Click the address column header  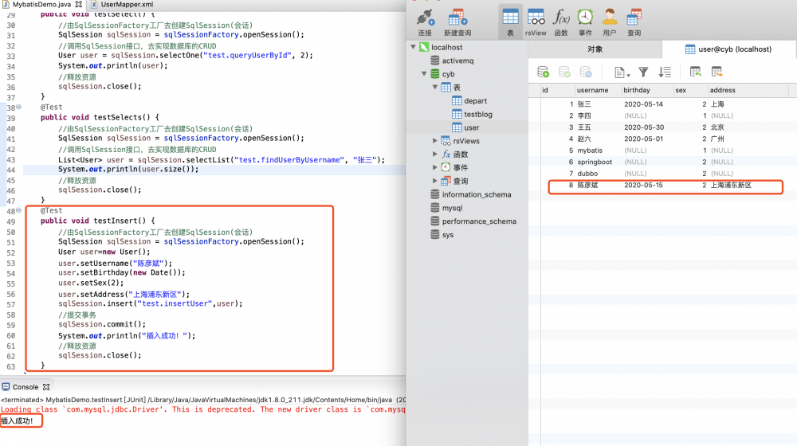coord(748,91)
